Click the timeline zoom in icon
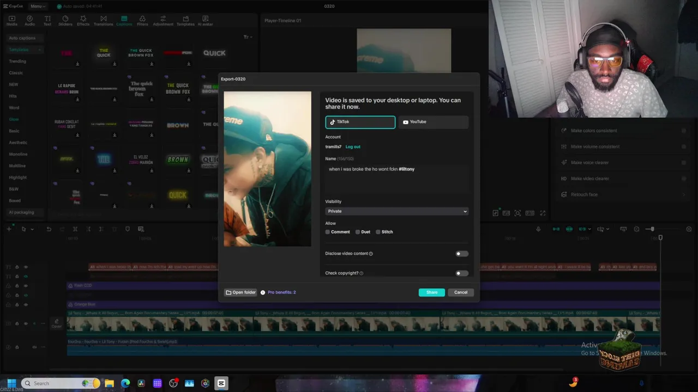The width and height of the screenshot is (698, 392). (689, 229)
